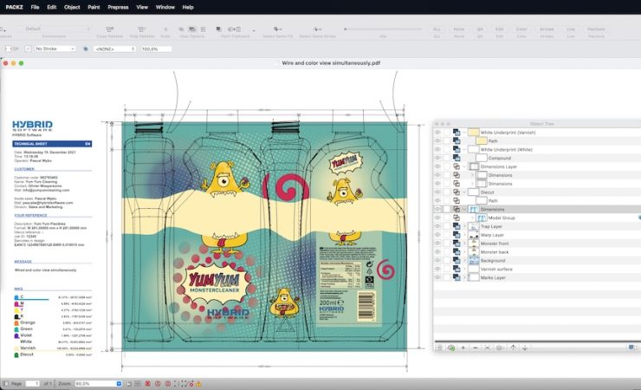Click the Color view preset button

pyautogui.click(x=521, y=29)
